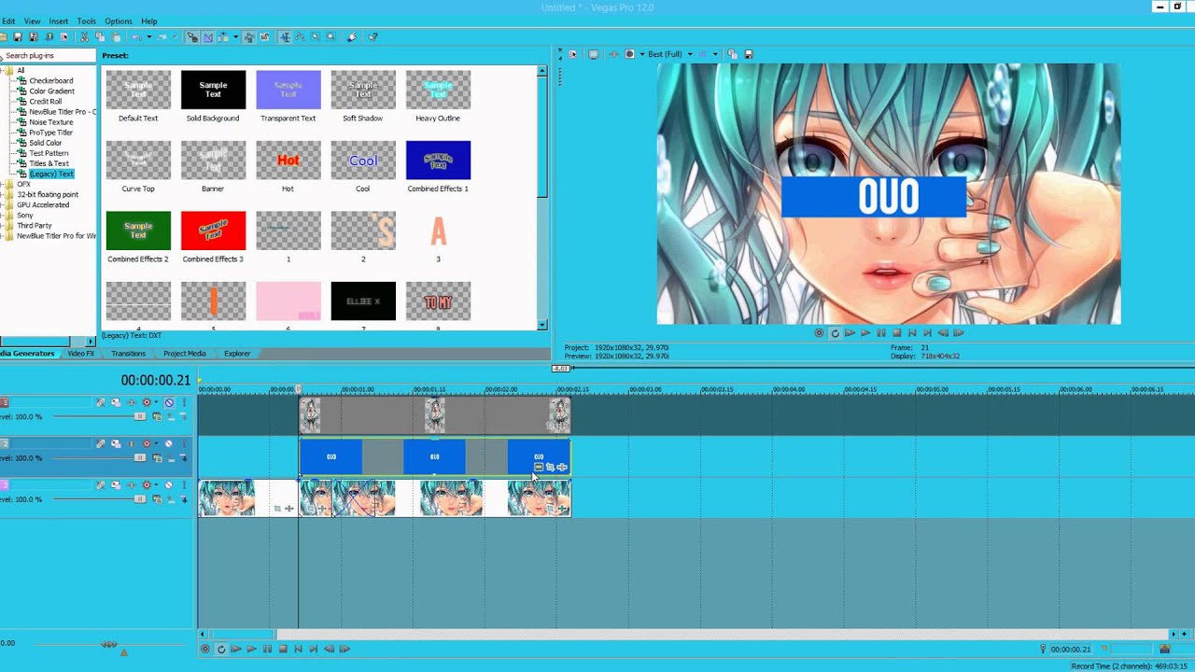Toggle Solo on track 2
Screen dimensions: 1195x672
tap(184, 444)
